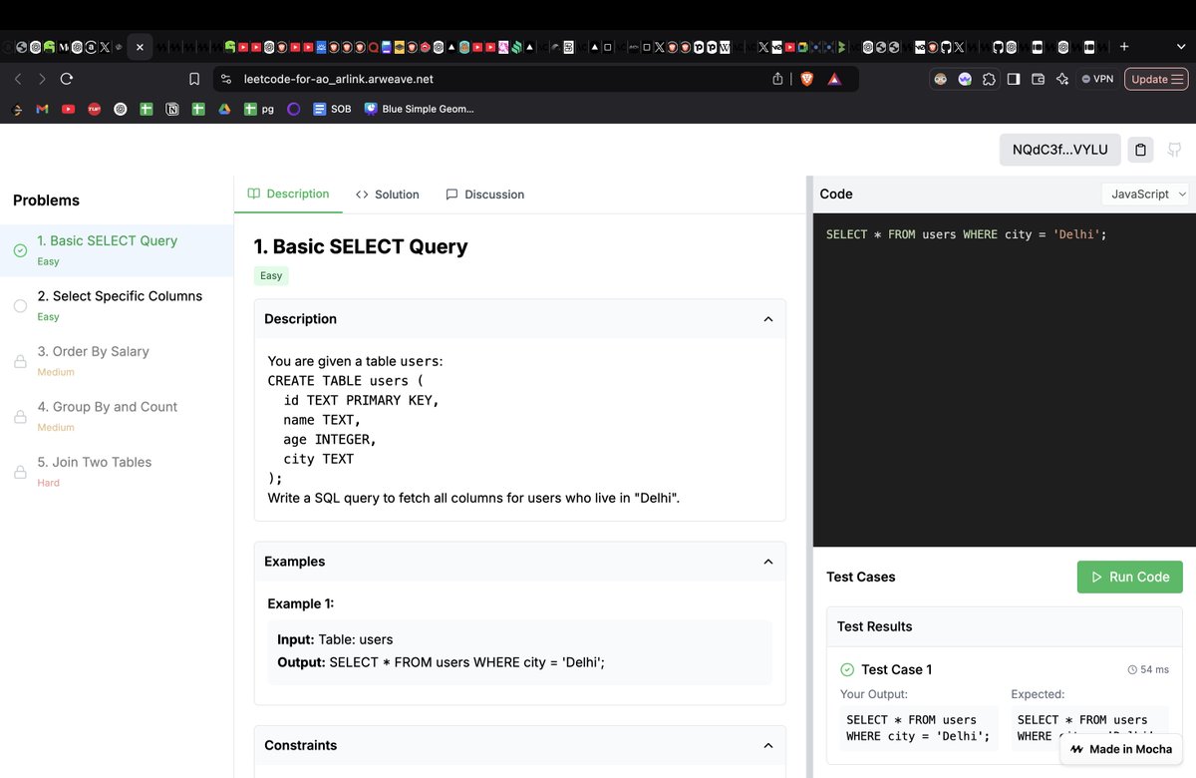Switch to the Solution tab
The image size is (1196, 778).
point(387,194)
